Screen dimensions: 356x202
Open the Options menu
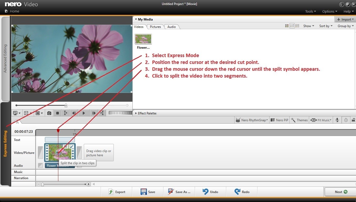coord(330,11)
